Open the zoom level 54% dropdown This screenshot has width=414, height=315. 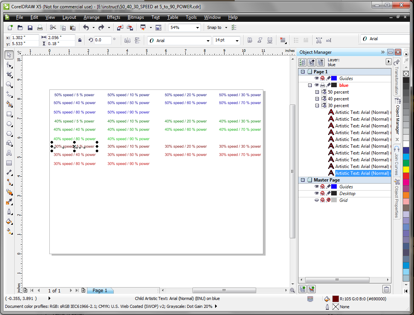pos(197,27)
